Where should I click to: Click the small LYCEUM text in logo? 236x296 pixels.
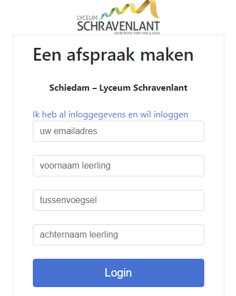(x=87, y=18)
